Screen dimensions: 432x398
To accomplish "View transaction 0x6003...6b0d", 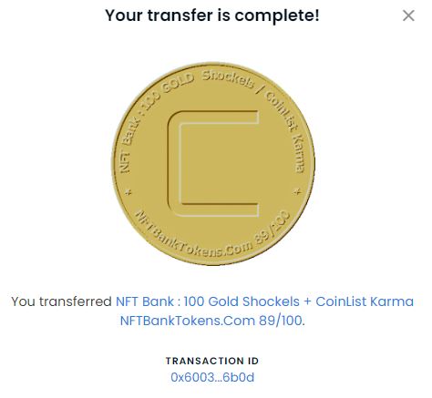I will [212, 377].
